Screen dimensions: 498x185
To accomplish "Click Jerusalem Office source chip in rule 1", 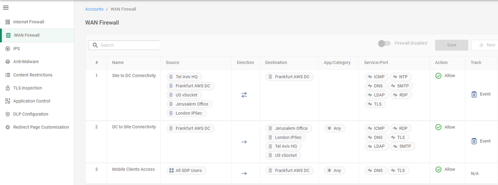I will tap(190, 104).
